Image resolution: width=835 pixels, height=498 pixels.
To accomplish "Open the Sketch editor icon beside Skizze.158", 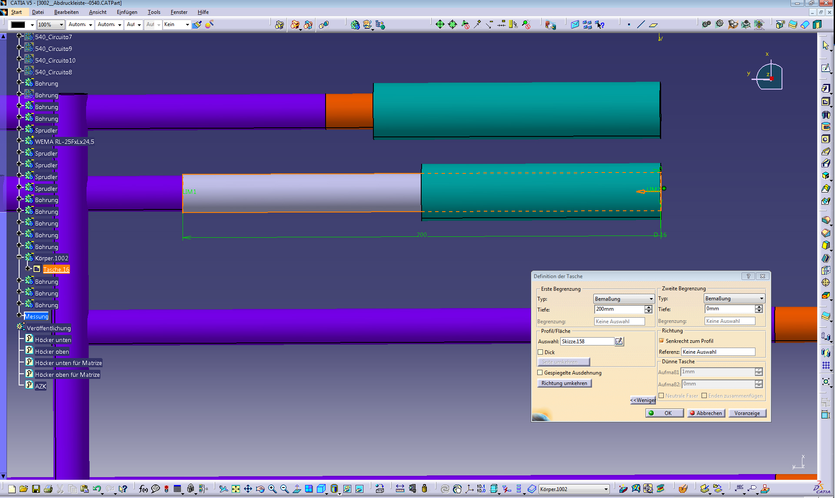I will (619, 342).
